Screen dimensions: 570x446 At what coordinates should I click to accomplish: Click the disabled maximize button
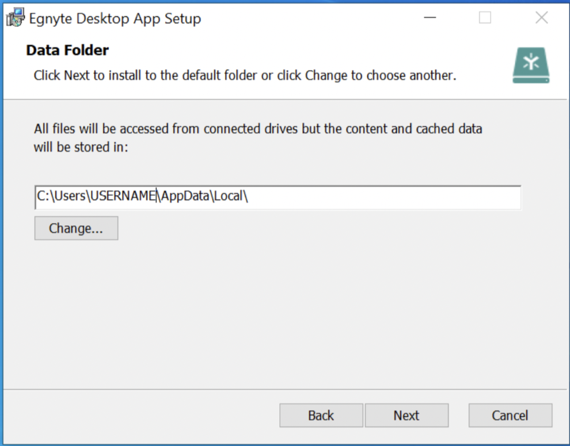coord(485,17)
